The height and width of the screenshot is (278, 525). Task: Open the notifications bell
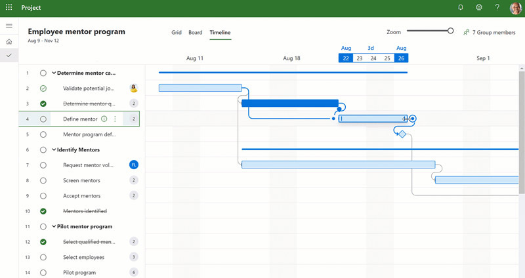pyautogui.click(x=461, y=8)
